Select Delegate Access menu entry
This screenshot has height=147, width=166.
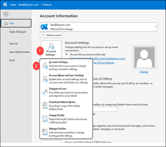tap(66, 92)
